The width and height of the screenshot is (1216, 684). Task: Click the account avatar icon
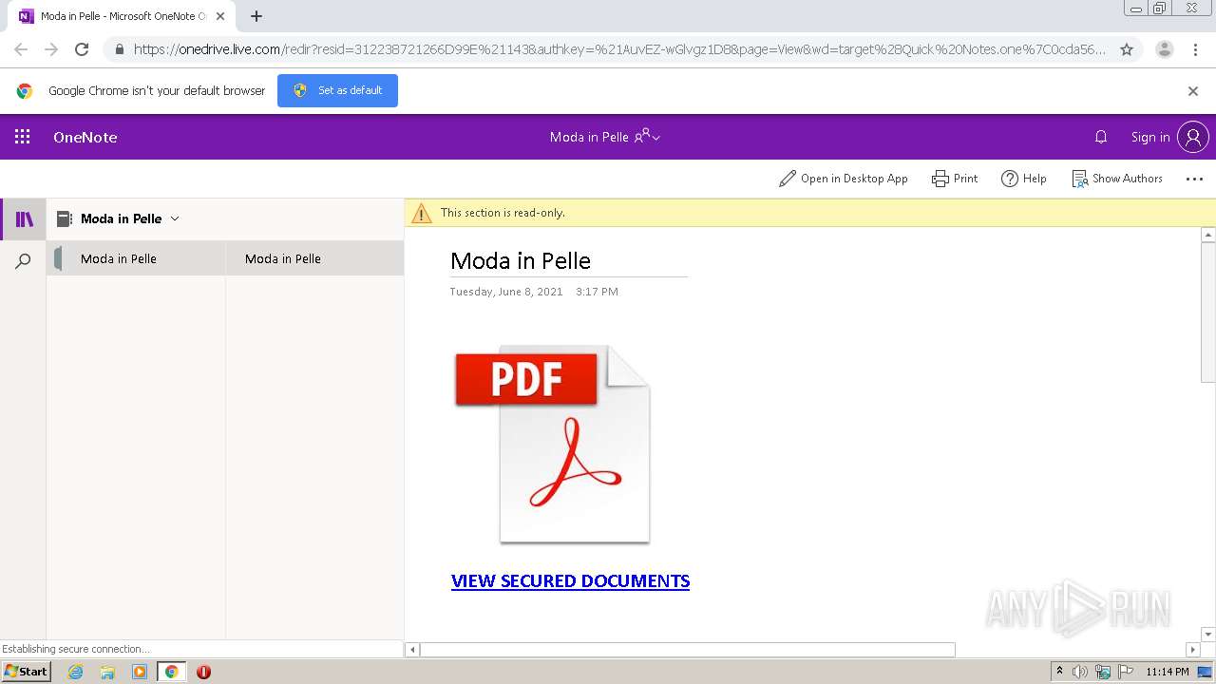(1193, 137)
